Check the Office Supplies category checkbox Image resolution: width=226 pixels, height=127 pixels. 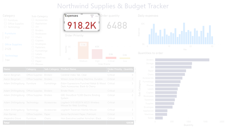[5, 24]
